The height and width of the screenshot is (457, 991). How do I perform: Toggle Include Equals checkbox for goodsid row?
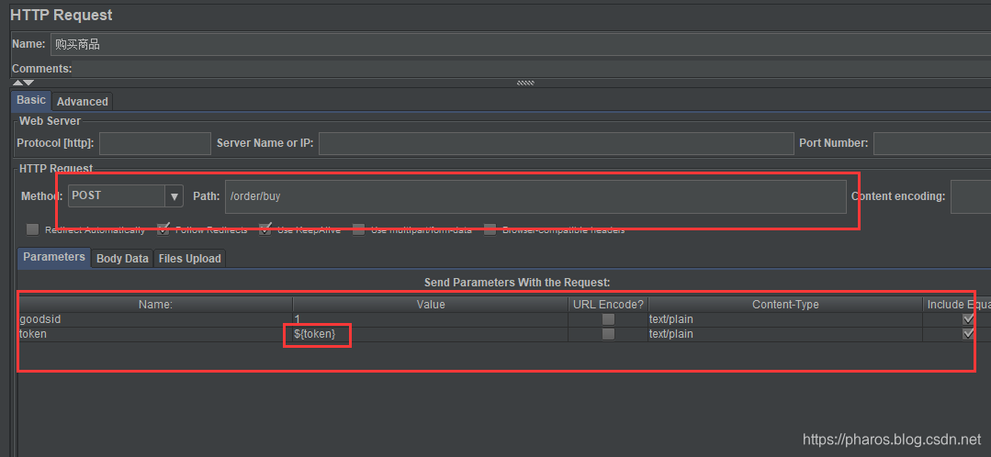tap(968, 320)
